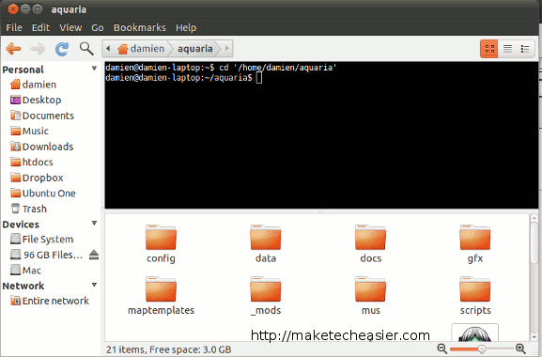Open the File menu

click(x=14, y=27)
